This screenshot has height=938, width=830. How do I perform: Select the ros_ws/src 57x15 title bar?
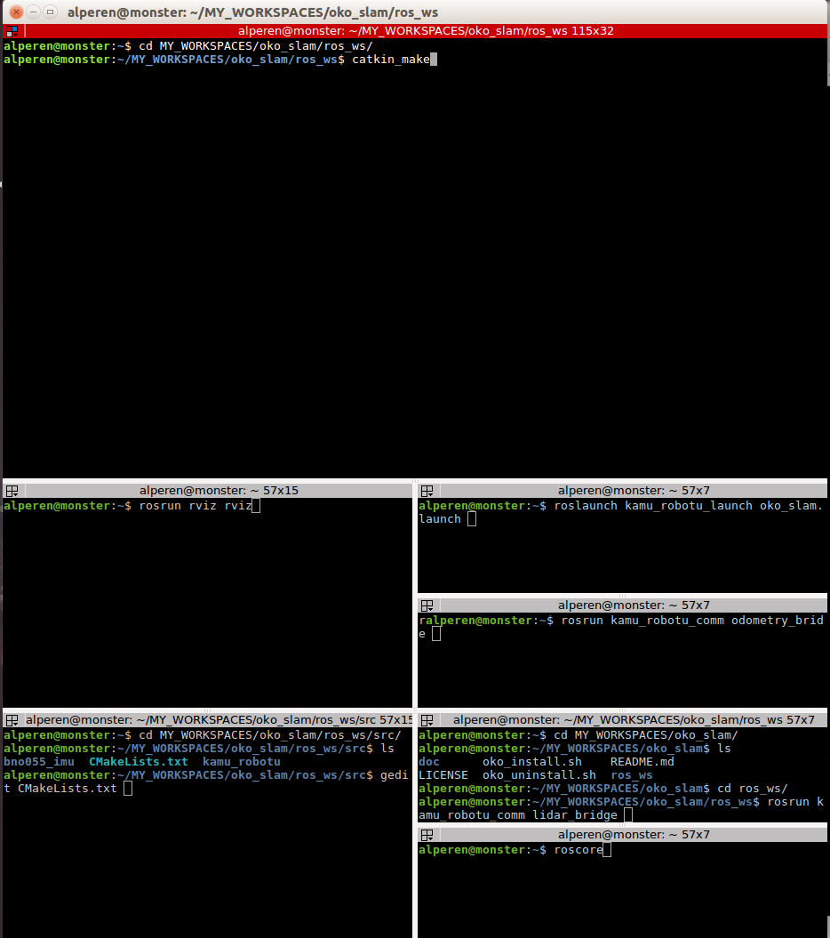click(219, 720)
